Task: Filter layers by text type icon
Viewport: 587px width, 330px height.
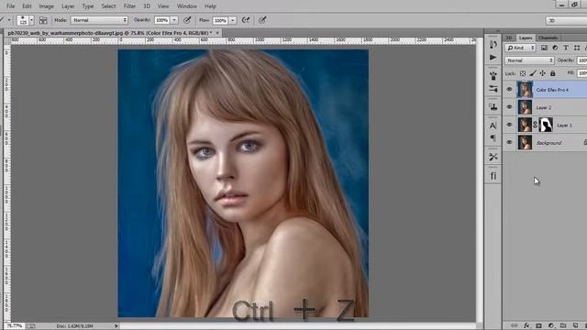Action: tap(566, 48)
